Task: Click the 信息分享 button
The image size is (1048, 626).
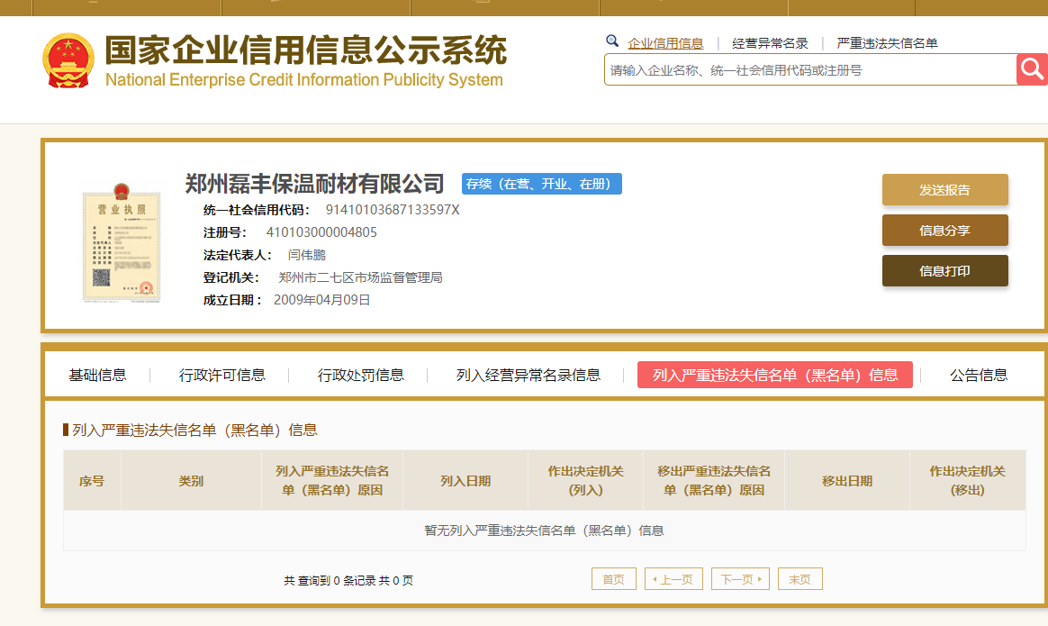Action: tap(945, 230)
